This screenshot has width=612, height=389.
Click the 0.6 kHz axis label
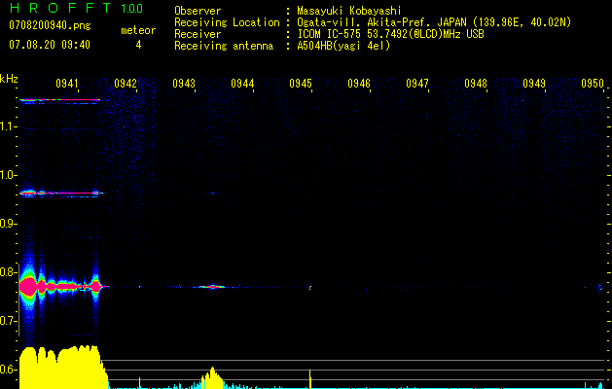tap(8, 370)
